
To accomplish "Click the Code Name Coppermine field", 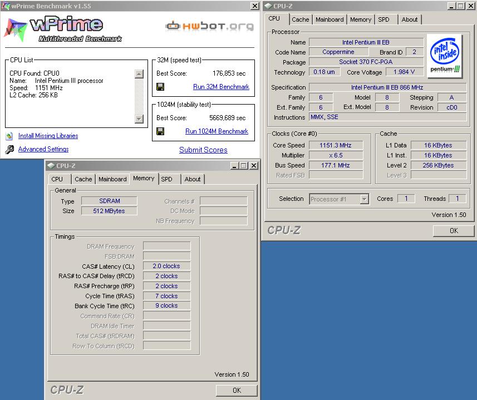I will (x=338, y=52).
